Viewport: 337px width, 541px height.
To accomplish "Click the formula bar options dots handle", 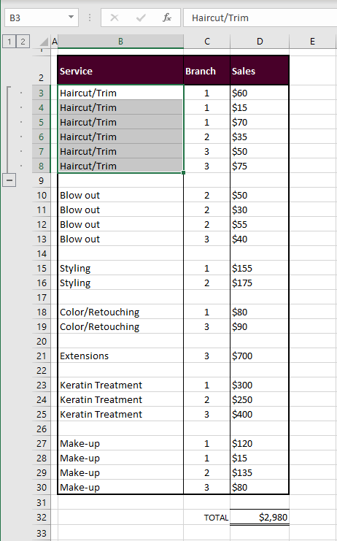I will click(90, 18).
